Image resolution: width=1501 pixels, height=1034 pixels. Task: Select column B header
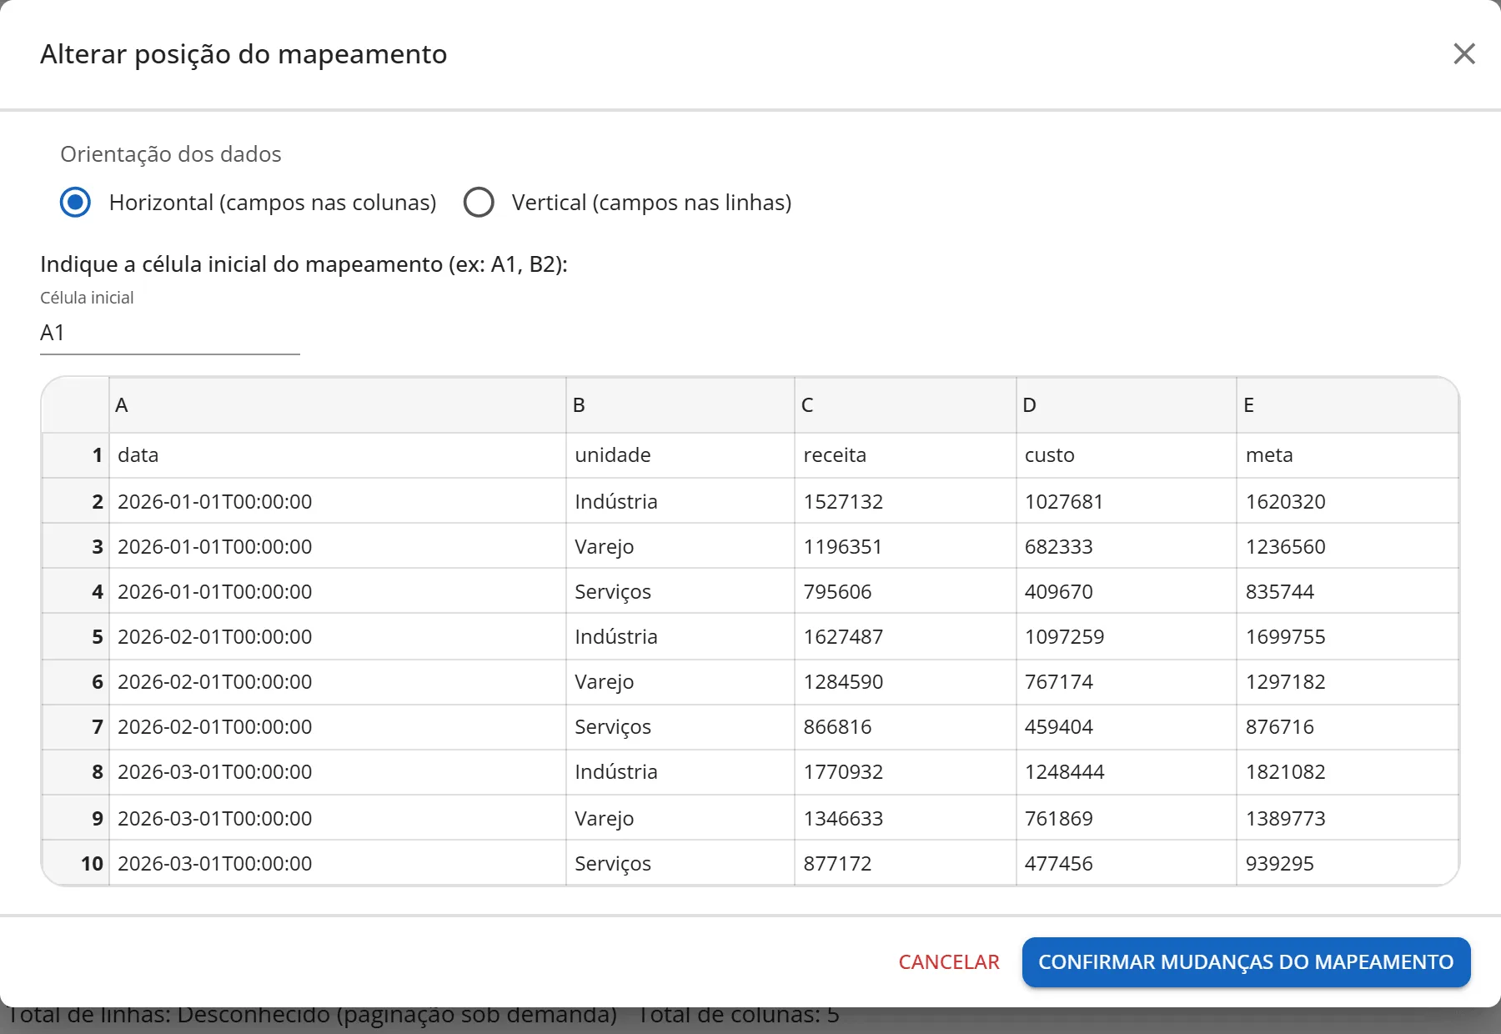click(680, 405)
